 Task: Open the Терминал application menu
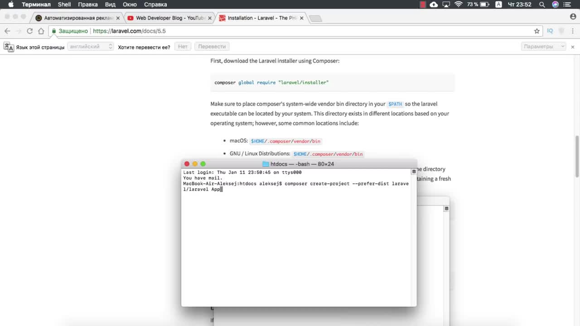36,5
